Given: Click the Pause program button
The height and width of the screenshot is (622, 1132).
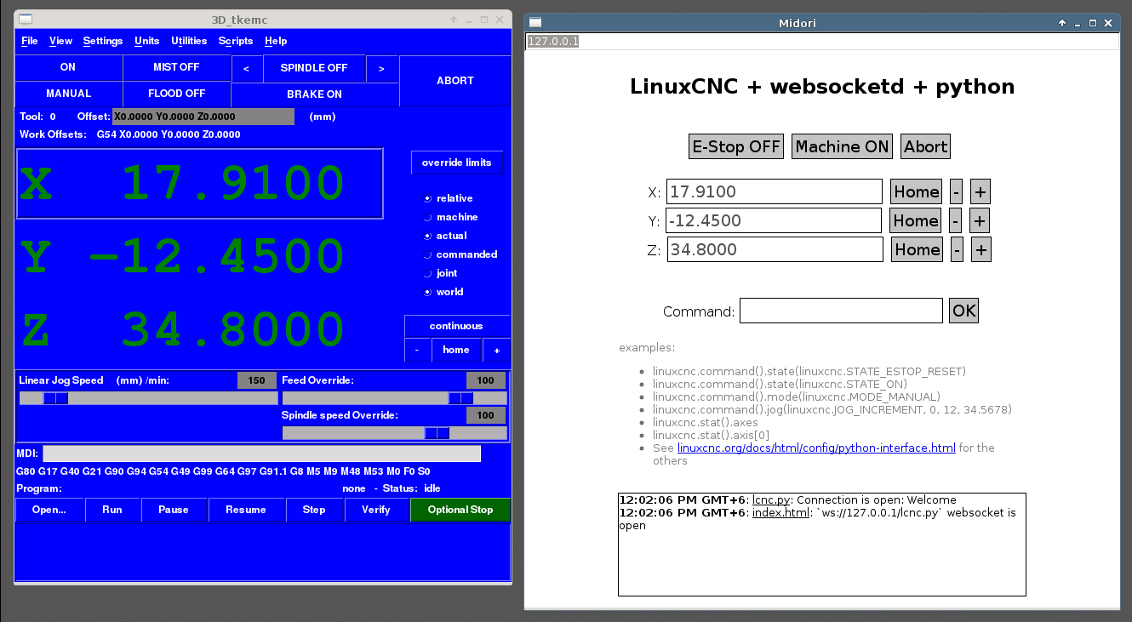Looking at the screenshot, I should (x=174, y=510).
